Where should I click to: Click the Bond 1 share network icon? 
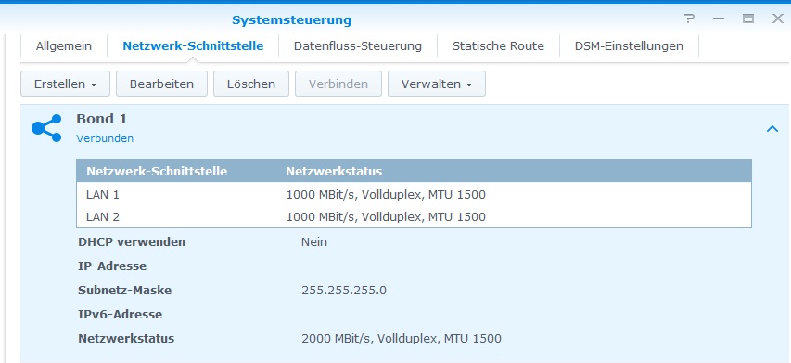[x=46, y=128]
